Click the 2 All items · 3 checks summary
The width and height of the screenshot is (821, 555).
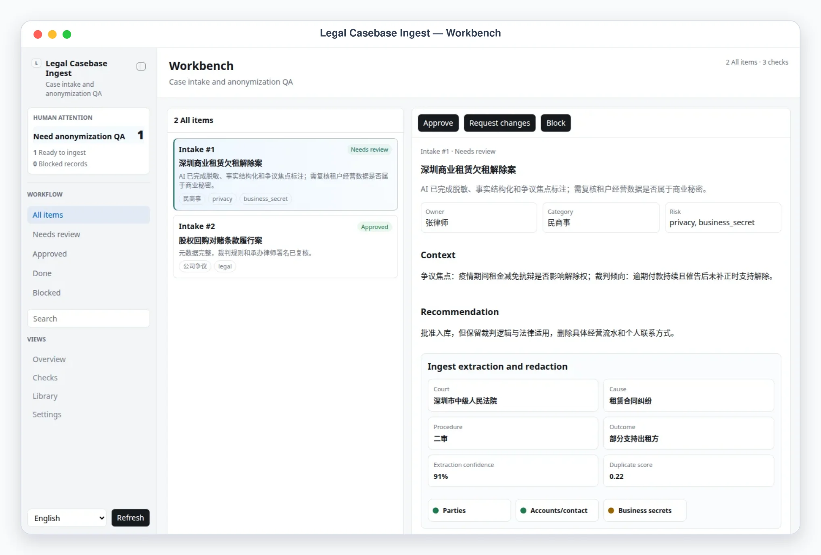(x=756, y=62)
